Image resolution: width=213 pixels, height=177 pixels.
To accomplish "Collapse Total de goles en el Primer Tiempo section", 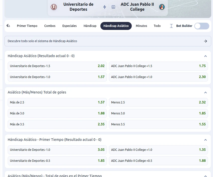I will point(206,176).
